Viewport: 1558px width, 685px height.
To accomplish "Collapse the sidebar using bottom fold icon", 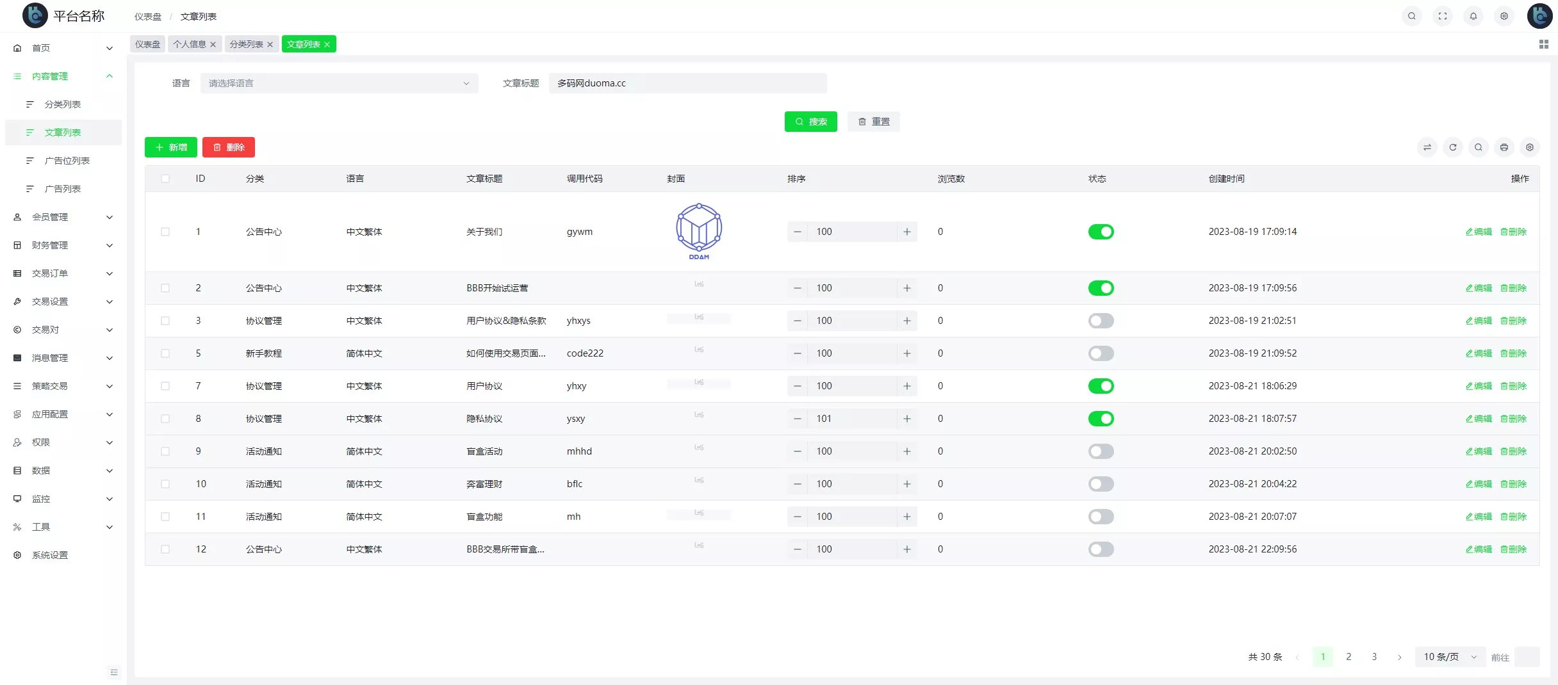I will pyautogui.click(x=114, y=672).
